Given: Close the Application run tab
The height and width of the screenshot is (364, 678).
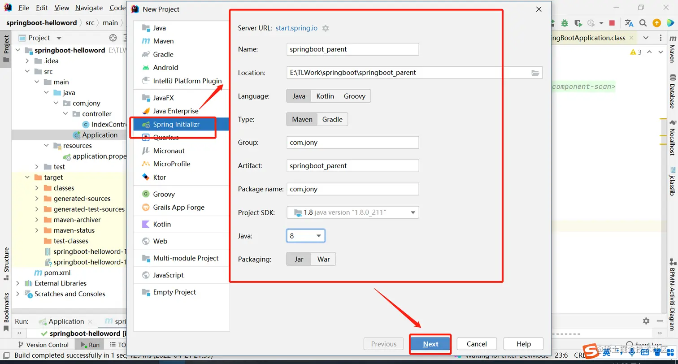Looking at the screenshot, I should click(90, 321).
